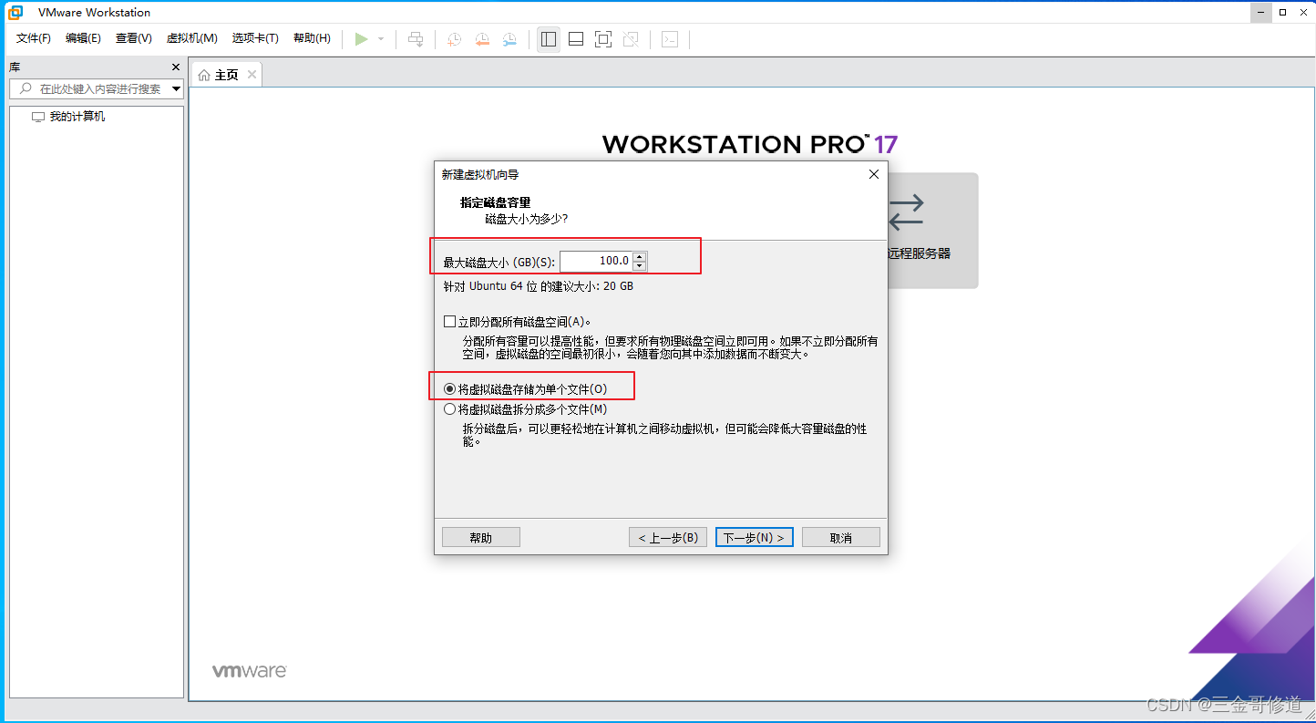
Task: Click the send Ctrl+Alt+Del toolbar icon
Action: (416, 39)
